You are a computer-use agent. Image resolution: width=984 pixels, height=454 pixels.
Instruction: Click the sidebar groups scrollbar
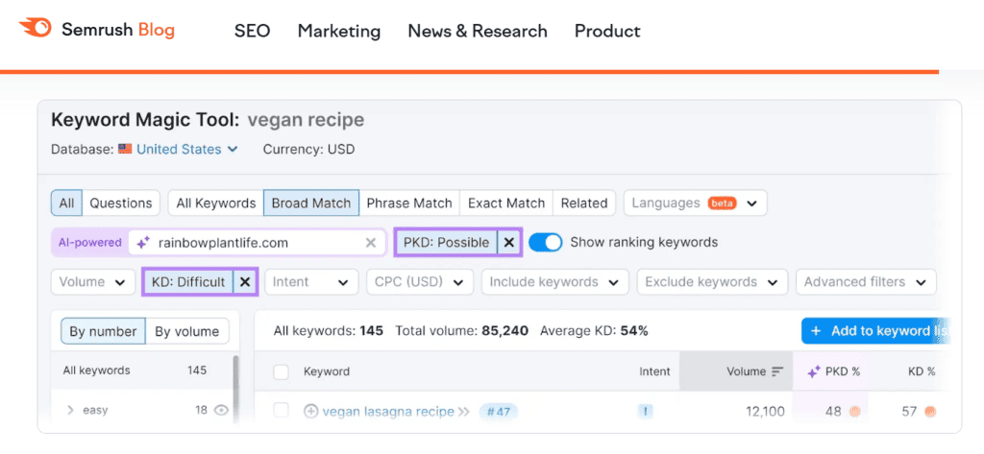click(235, 389)
